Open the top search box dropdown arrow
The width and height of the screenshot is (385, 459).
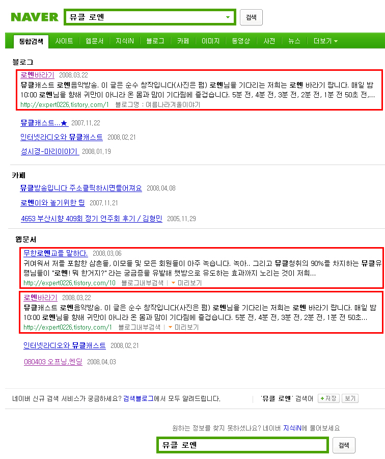[228, 17]
